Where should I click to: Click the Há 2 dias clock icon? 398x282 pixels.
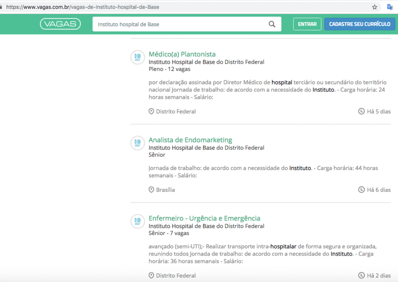(361, 275)
